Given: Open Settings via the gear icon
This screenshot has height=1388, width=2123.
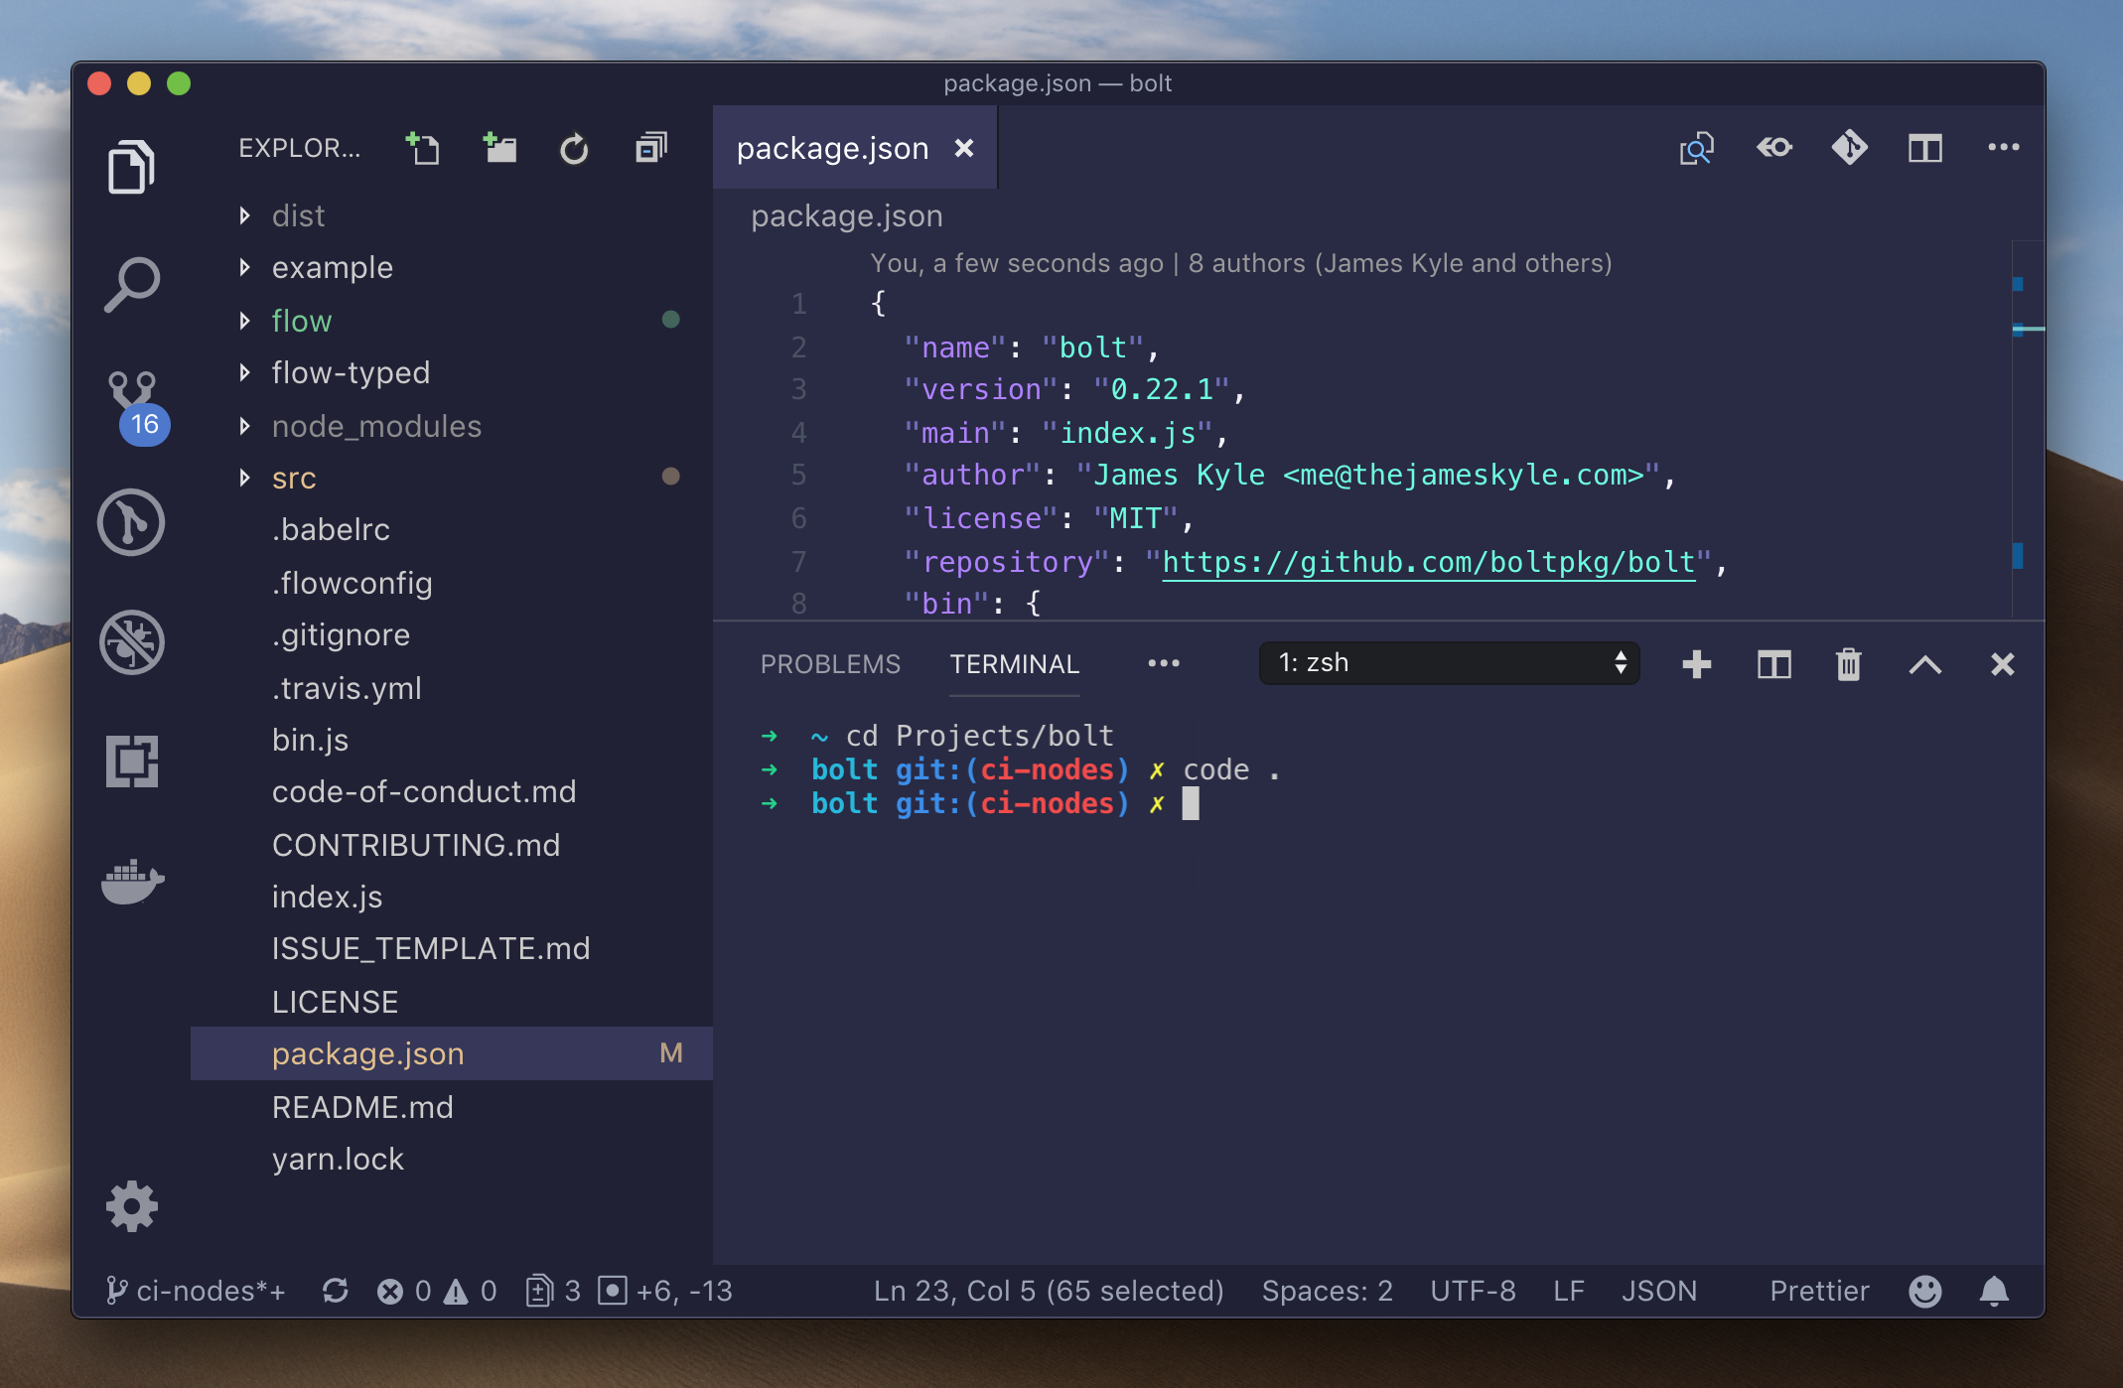Looking at the screenshot, I should coord(130,1205).
